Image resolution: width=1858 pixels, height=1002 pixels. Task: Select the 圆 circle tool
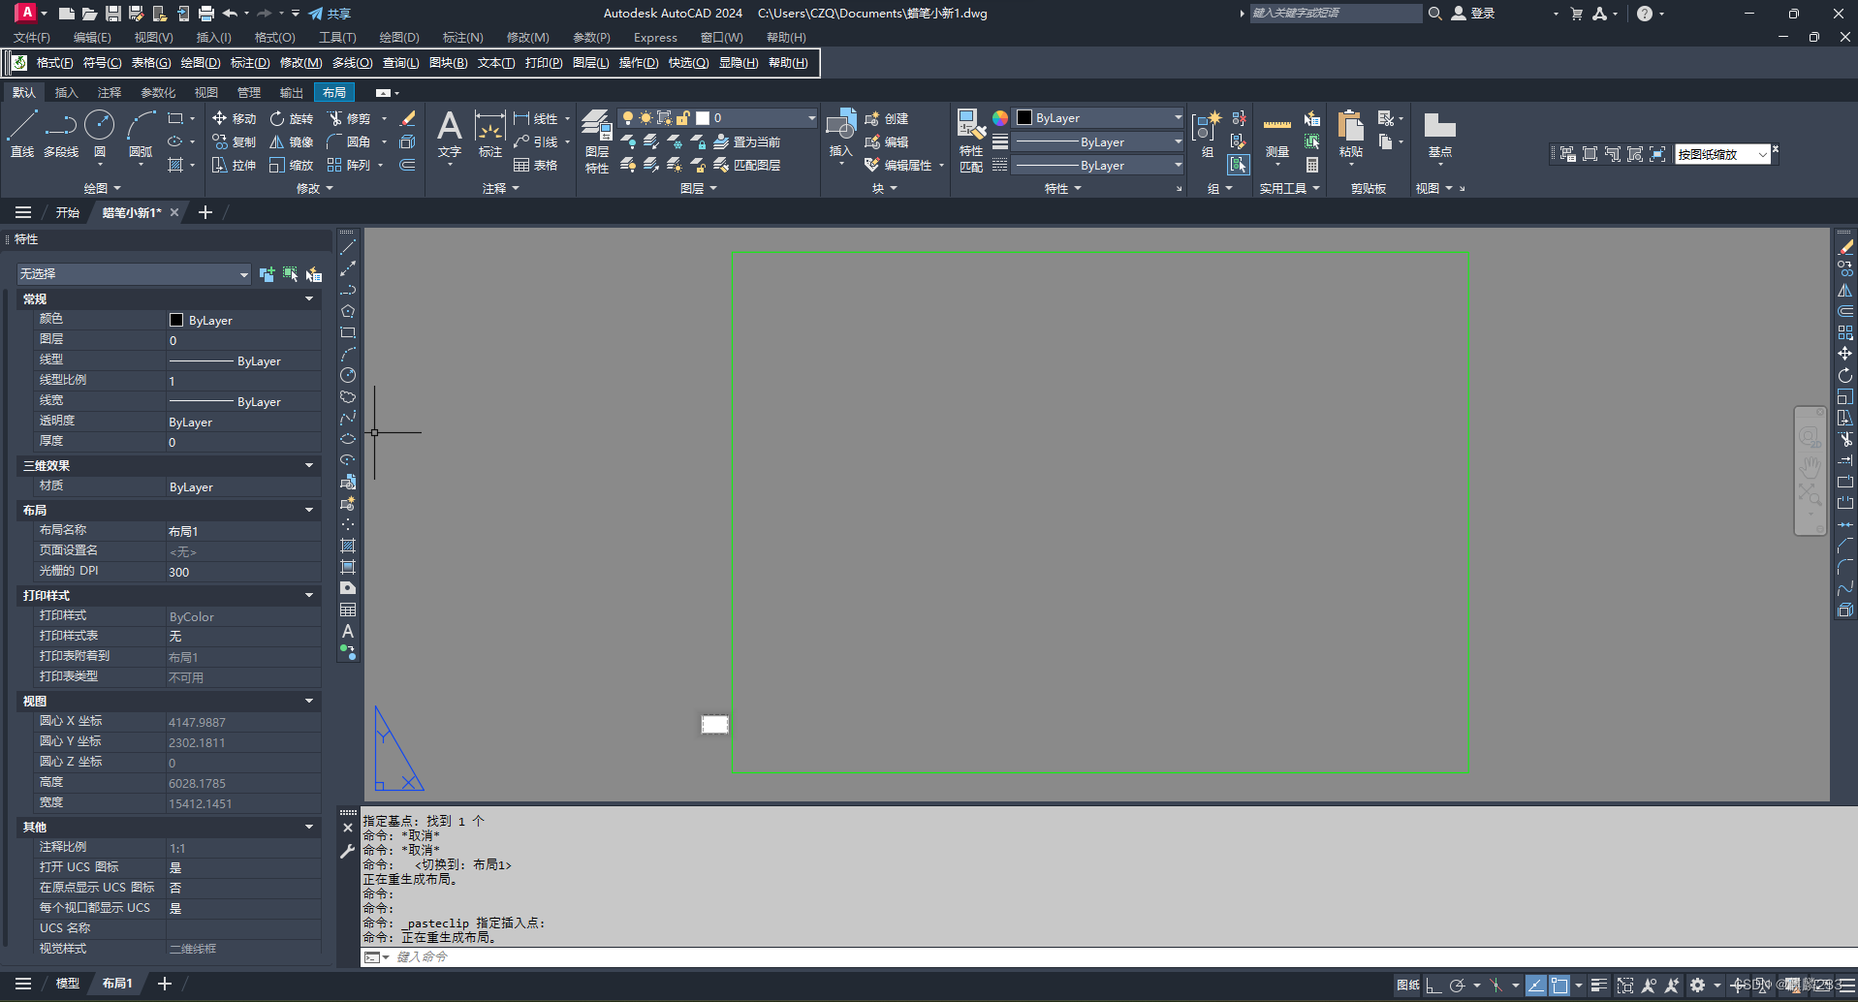pos(100,135)
